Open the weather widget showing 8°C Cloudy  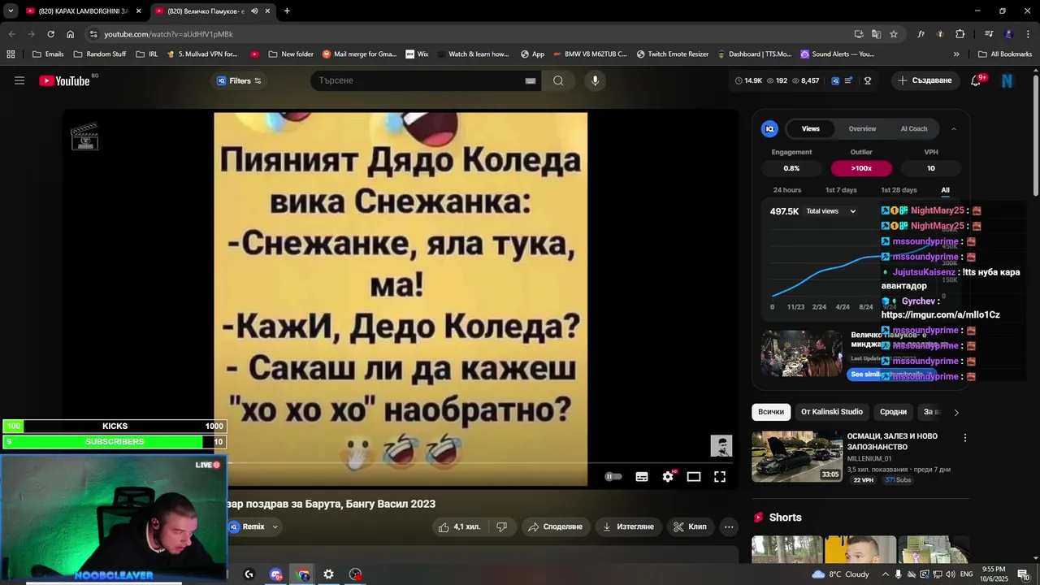(840, 574)
